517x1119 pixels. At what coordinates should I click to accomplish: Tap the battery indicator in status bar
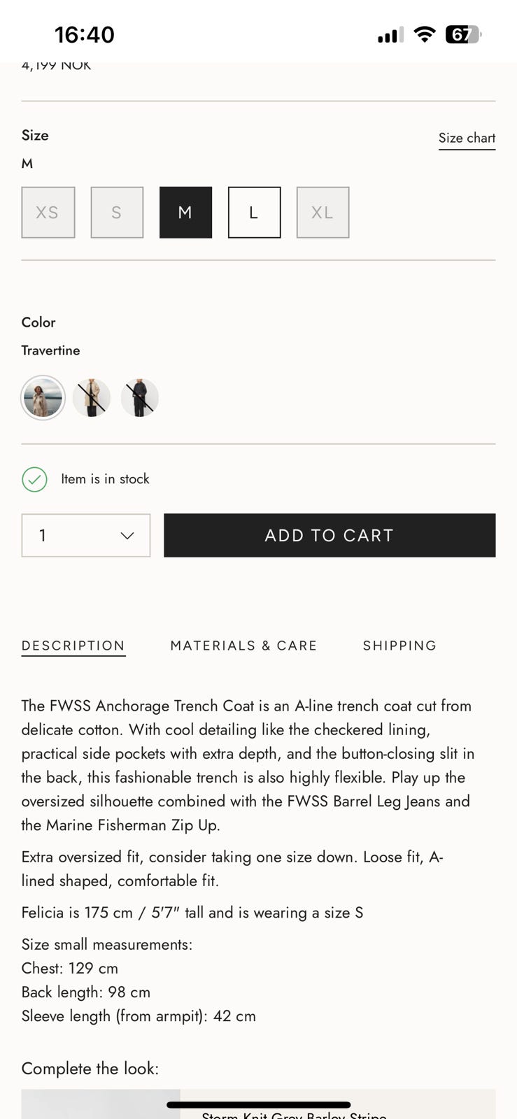coord(463,34)
